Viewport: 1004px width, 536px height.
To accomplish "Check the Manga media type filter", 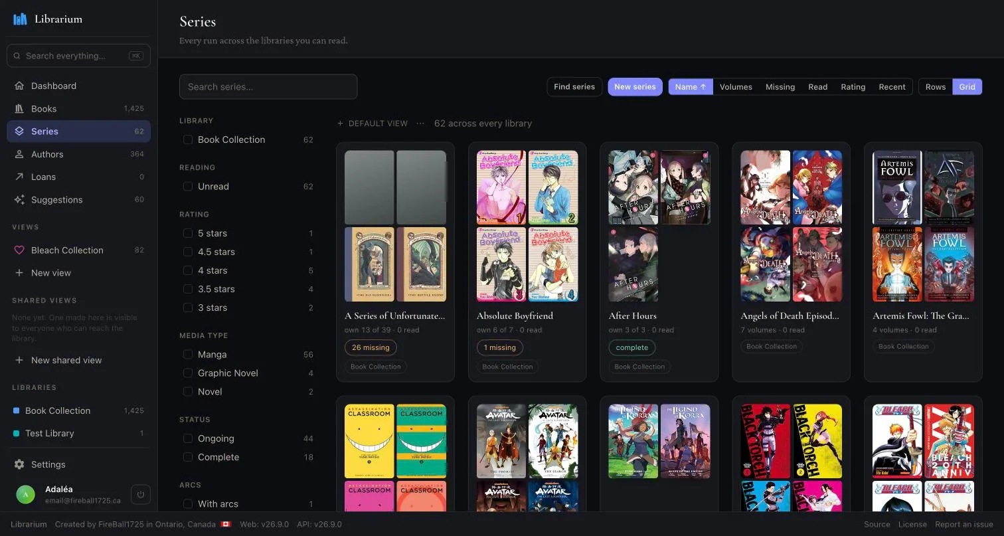I will (188, 355).
